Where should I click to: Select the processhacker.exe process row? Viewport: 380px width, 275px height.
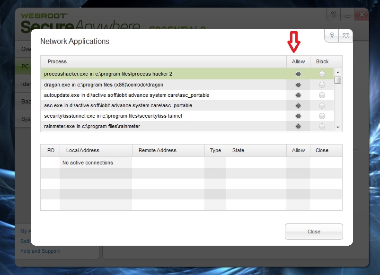tap(187, 74)
